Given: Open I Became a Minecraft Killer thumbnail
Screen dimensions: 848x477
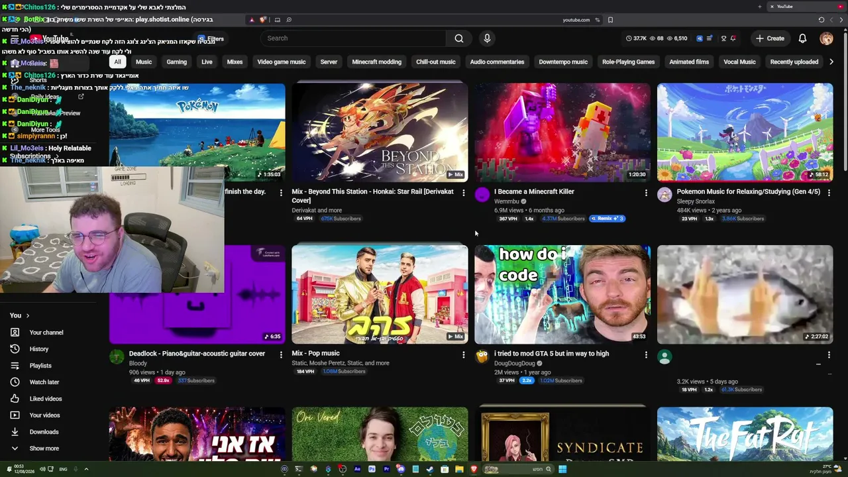Looking at the screenshot, I should tap(562, 132).
